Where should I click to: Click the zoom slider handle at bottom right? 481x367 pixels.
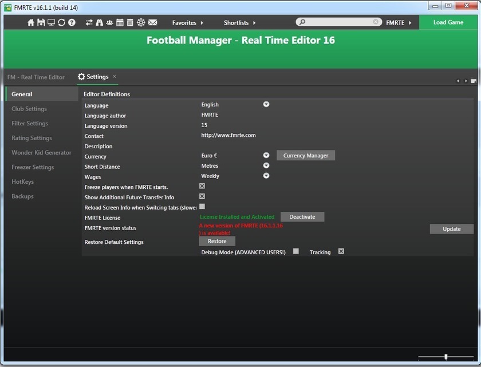[x=446, y=357]
